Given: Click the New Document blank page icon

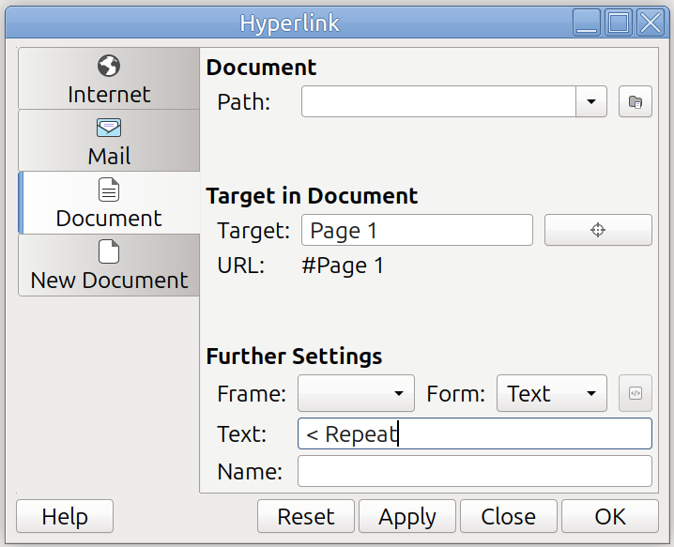Looking at the screenshot, I should click(109, 252).
